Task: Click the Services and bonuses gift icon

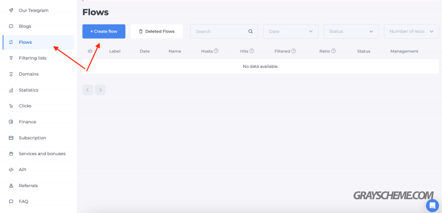Action: pyautogui.click(x=11, y=153)
